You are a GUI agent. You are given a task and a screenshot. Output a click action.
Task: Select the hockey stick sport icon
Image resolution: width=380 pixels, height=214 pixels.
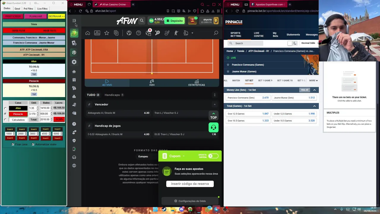[x=167, y=33]
